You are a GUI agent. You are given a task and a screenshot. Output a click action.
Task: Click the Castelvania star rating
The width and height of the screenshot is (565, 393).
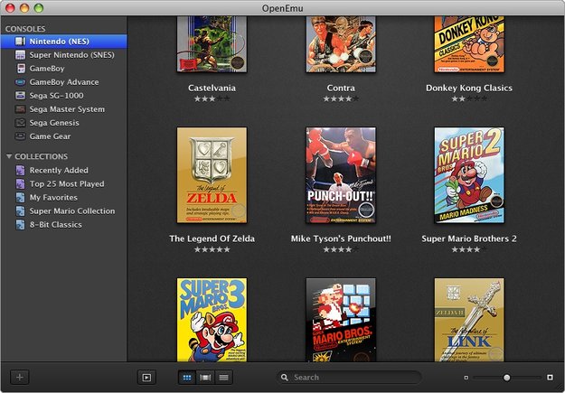212,98
